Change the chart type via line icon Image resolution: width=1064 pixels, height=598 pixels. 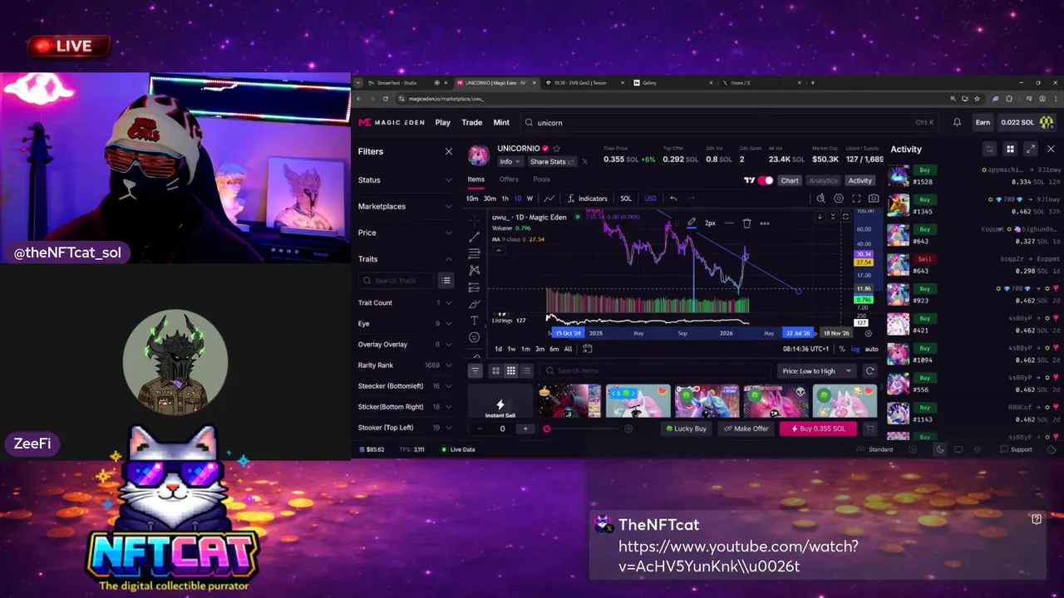coord(549,199)
